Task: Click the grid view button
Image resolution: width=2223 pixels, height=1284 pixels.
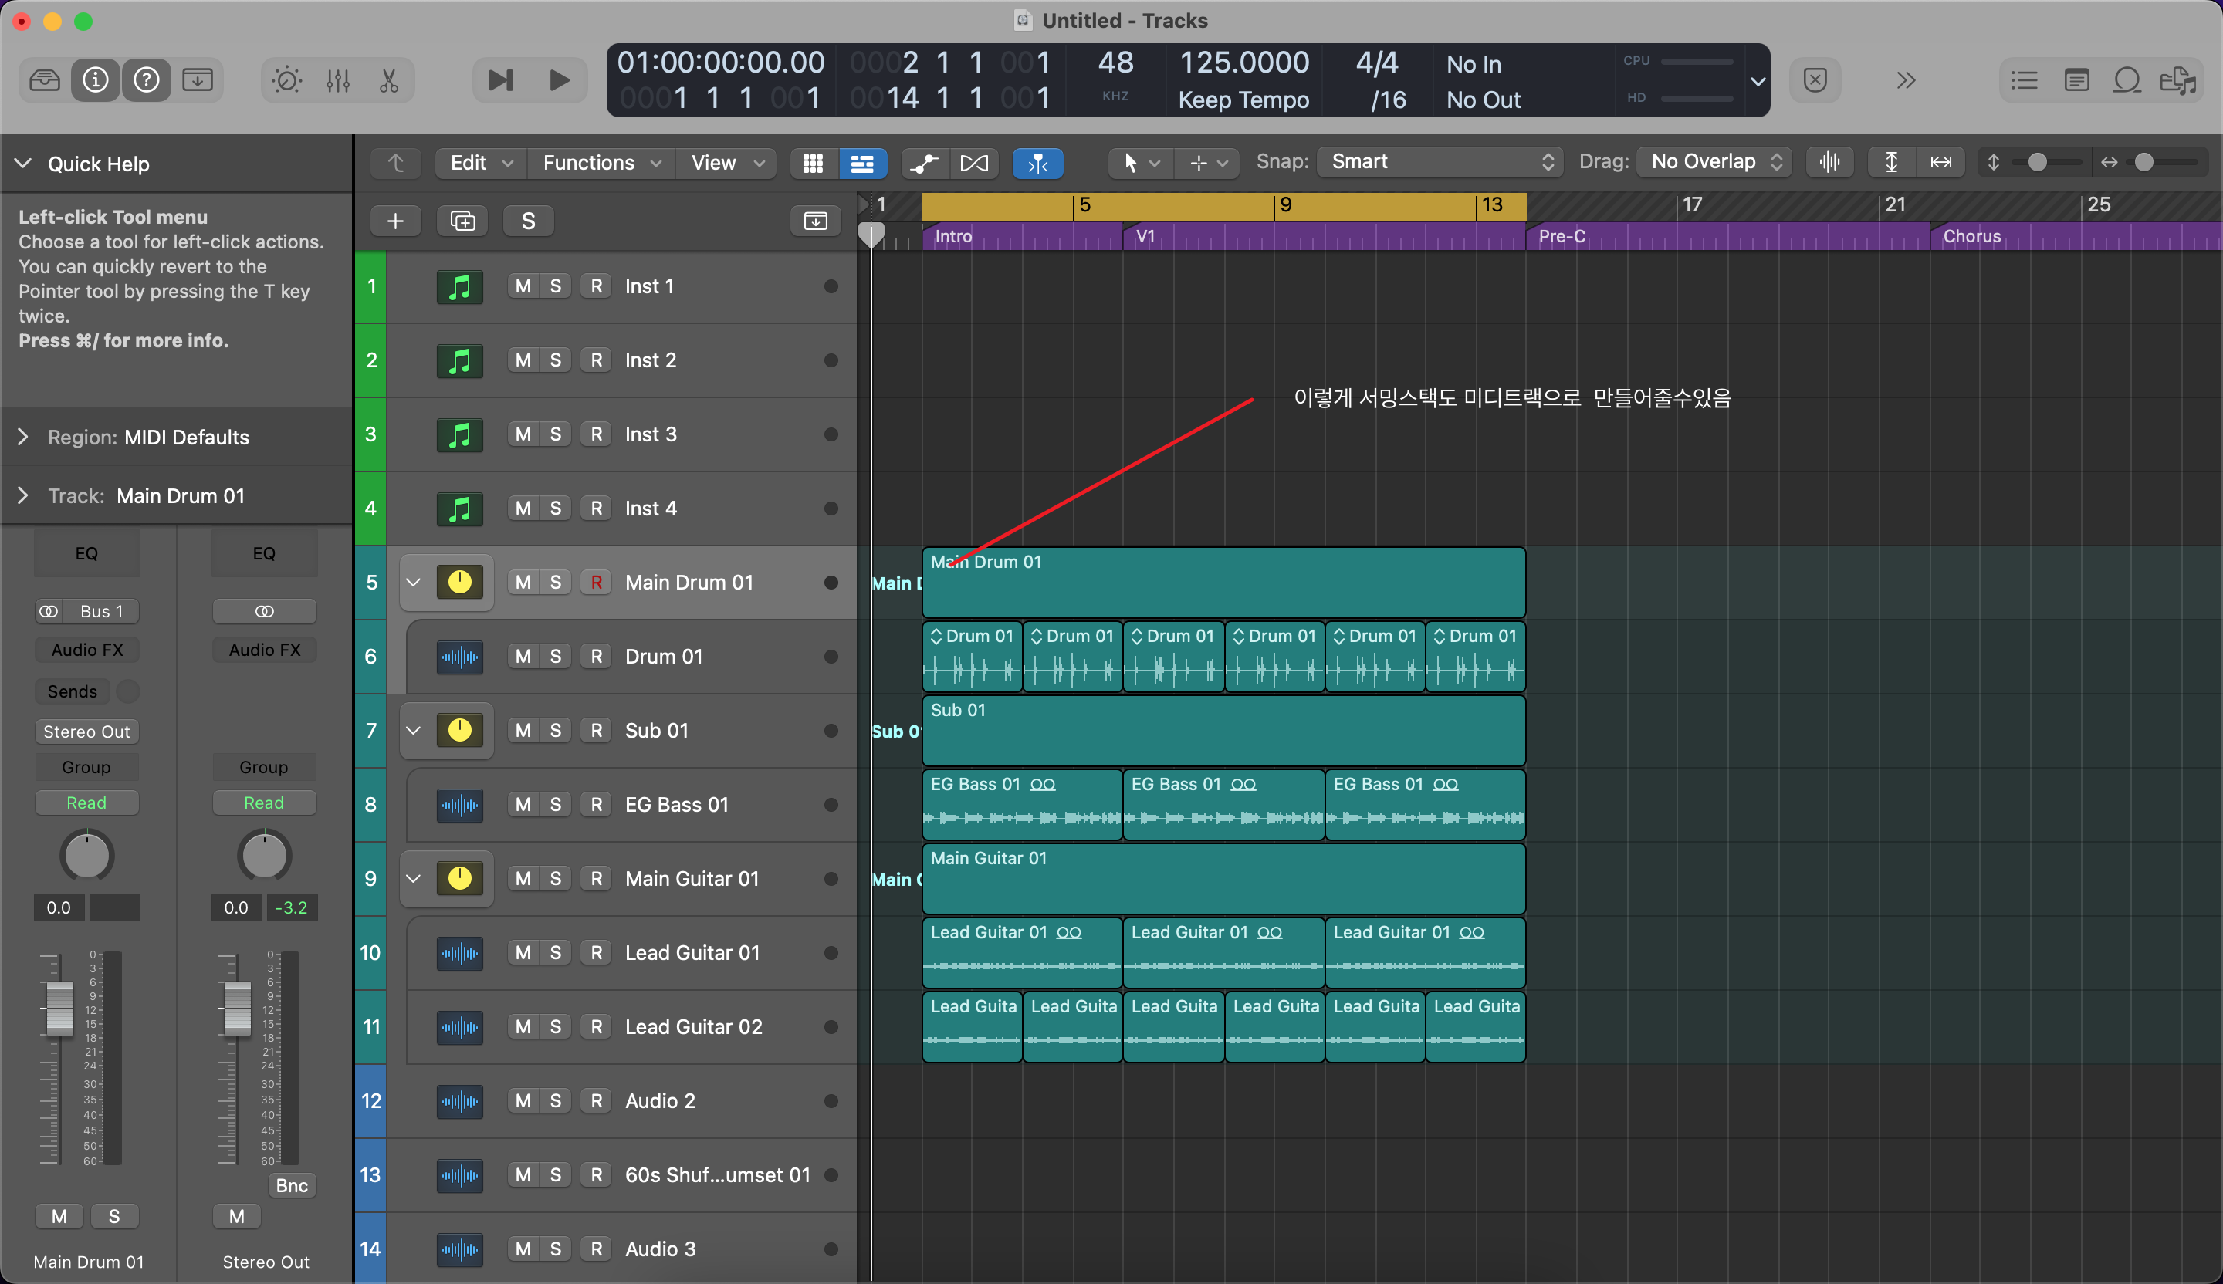Action: coord(814,163)
